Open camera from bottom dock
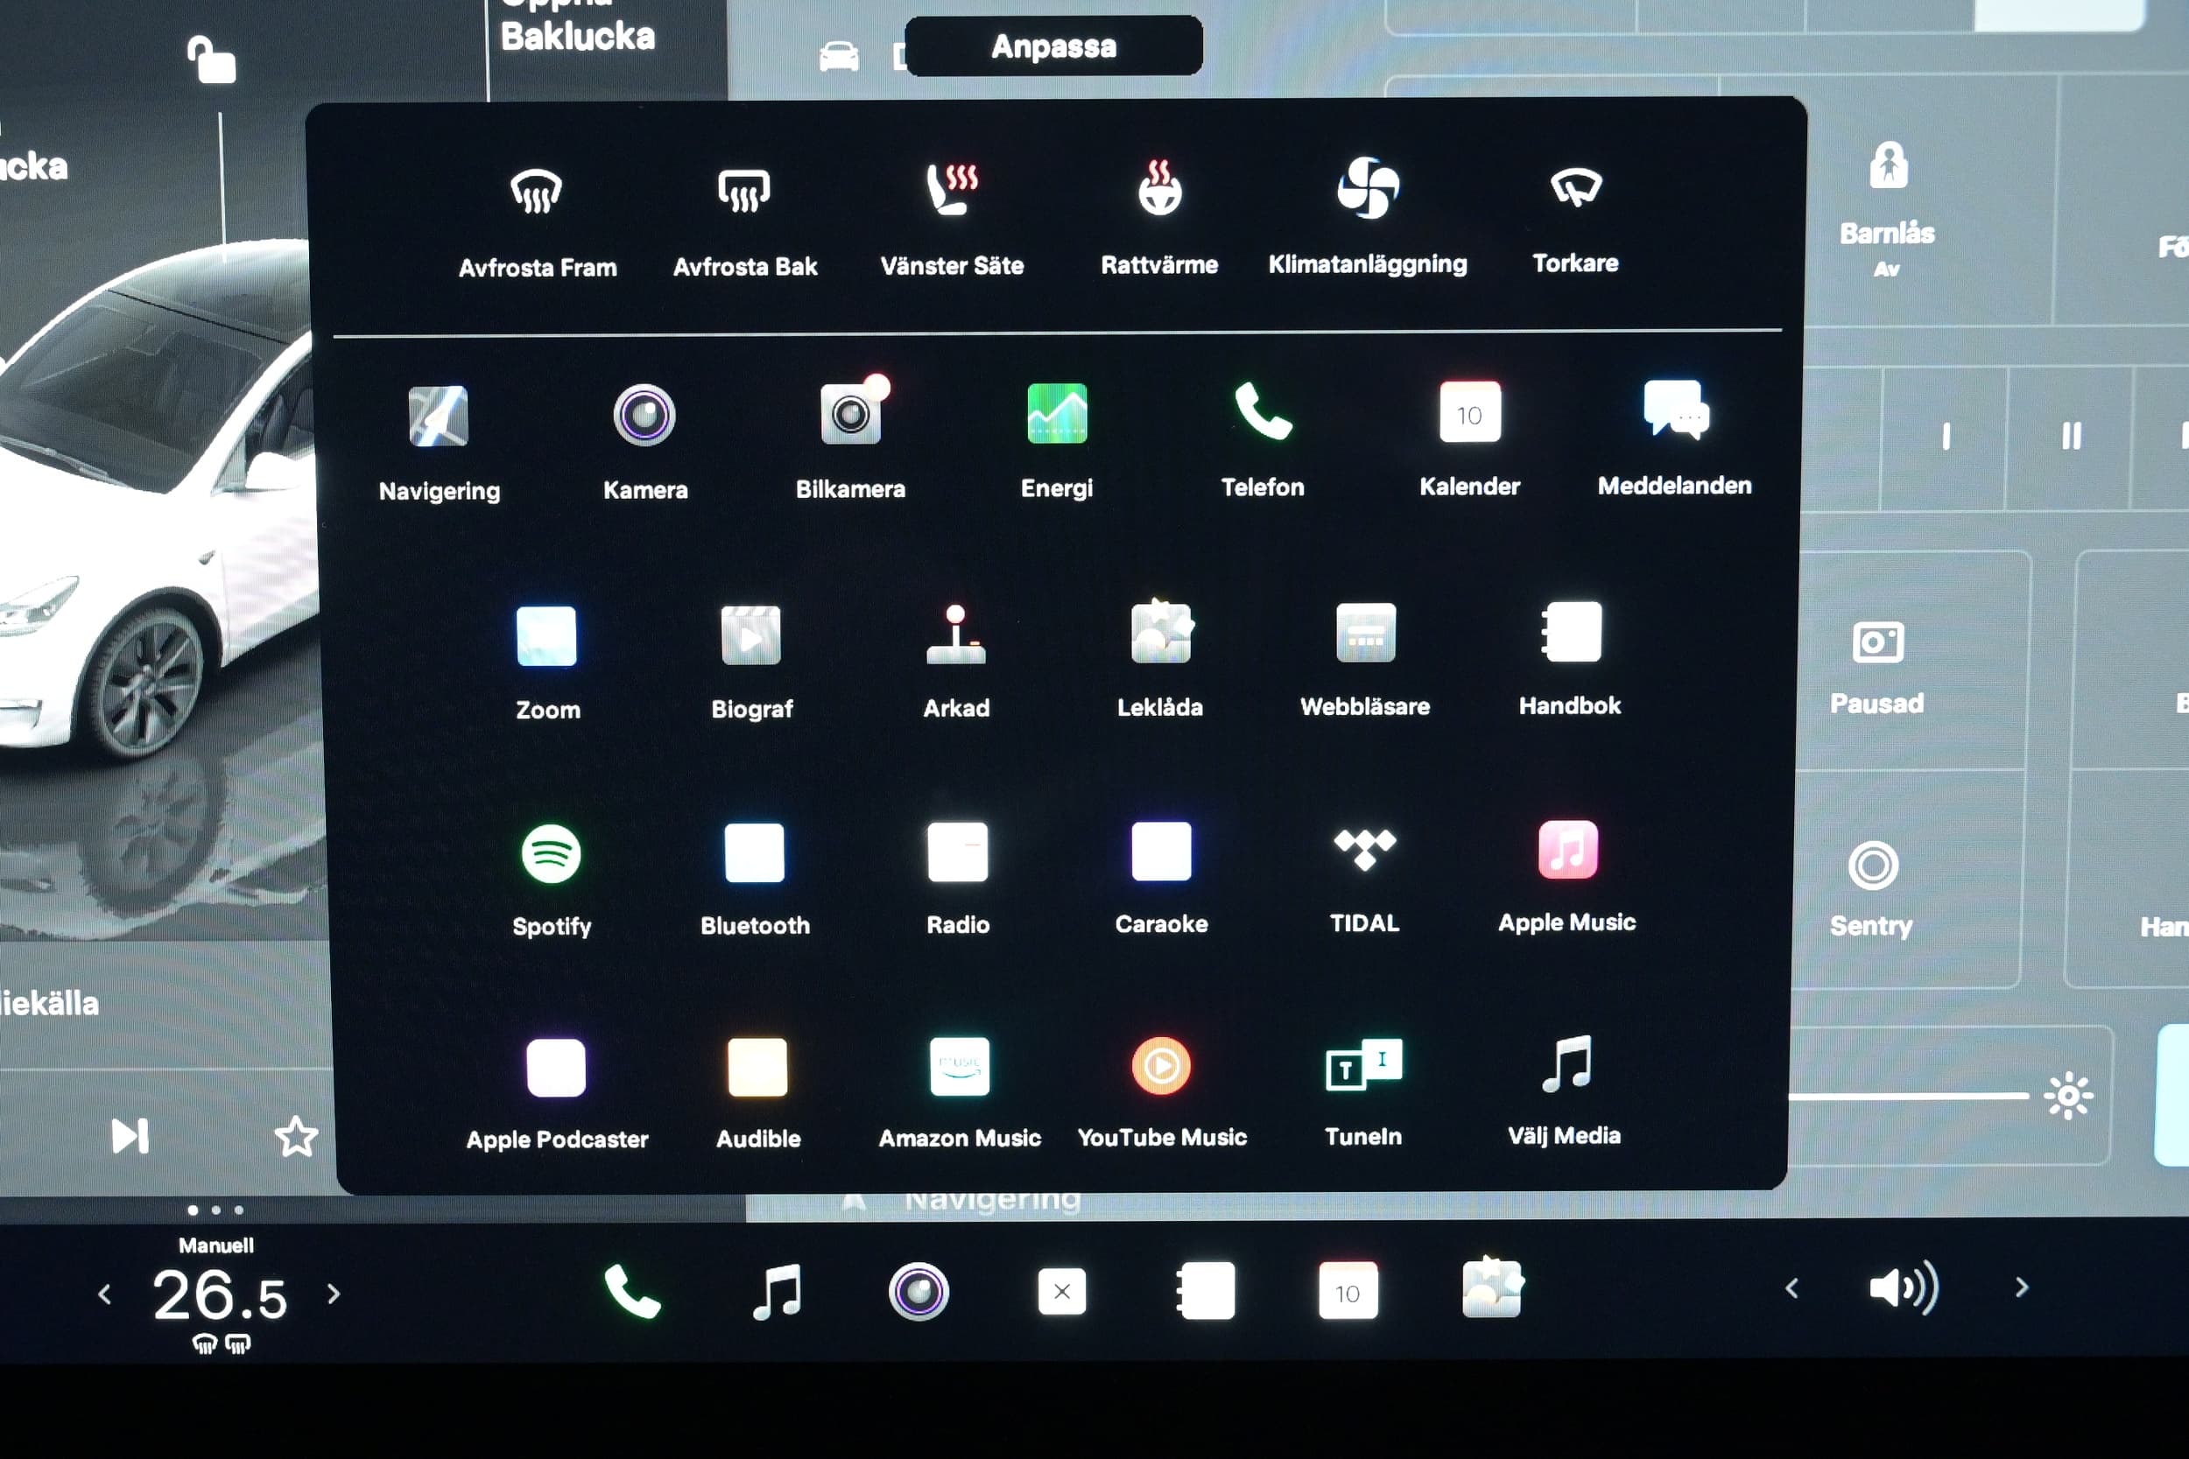 coord(919,1292)
